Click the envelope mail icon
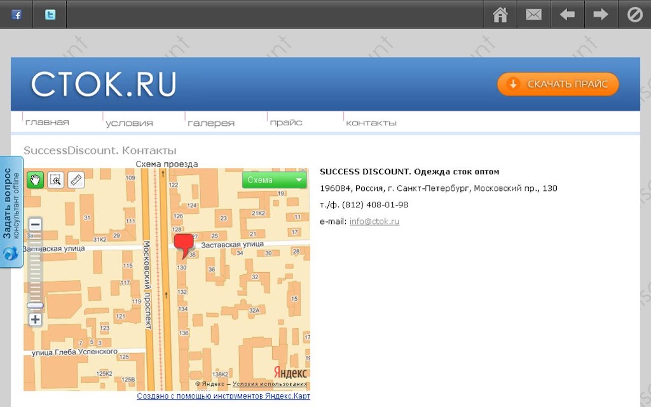This screenshot has width=651, height=407. click(x=533, y=15)
